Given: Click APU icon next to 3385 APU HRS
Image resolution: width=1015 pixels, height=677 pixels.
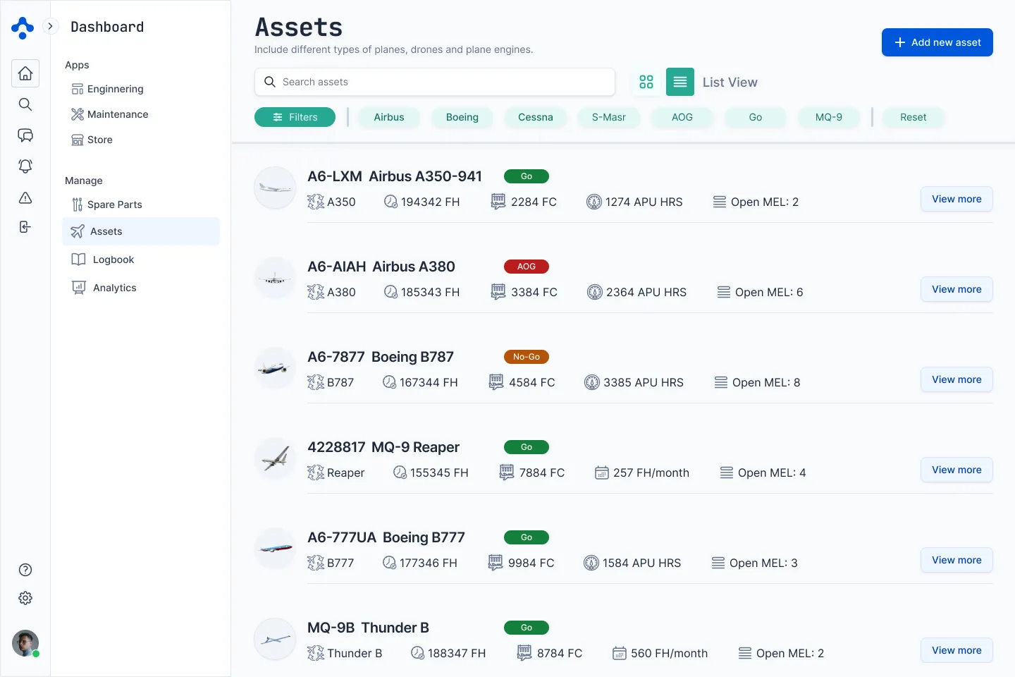Looking at the screenshot, I should pyautogui.click(x=592, y=382).
